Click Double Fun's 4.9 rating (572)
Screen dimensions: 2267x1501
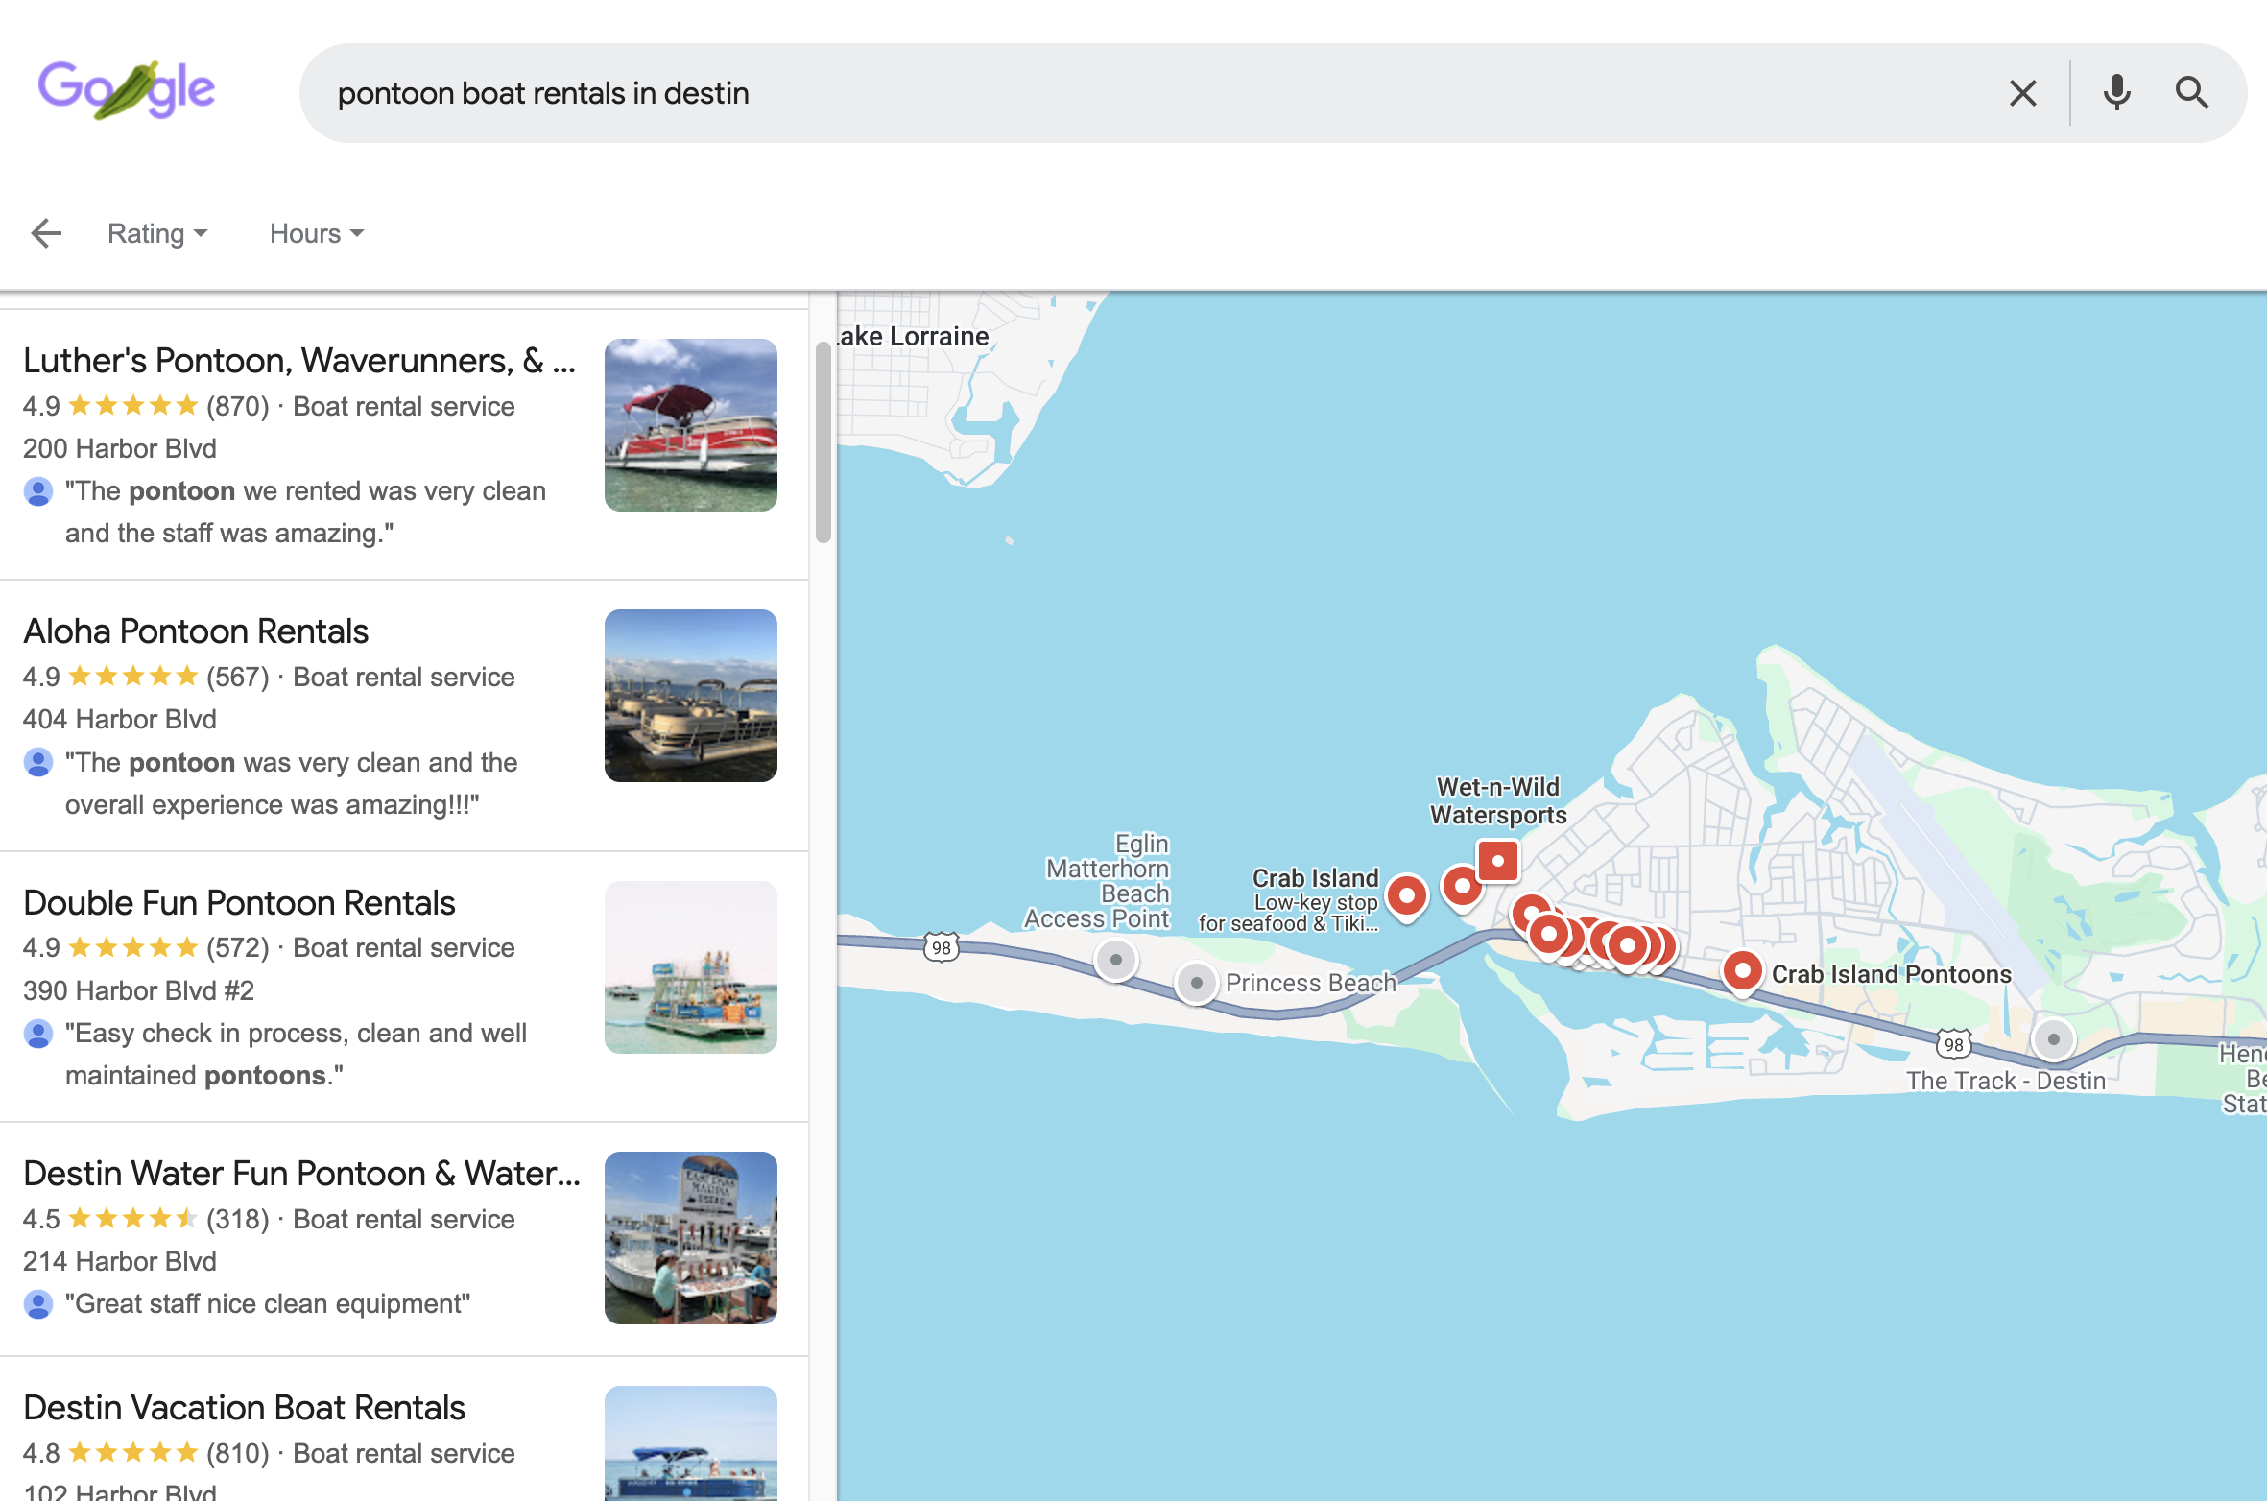146,947
